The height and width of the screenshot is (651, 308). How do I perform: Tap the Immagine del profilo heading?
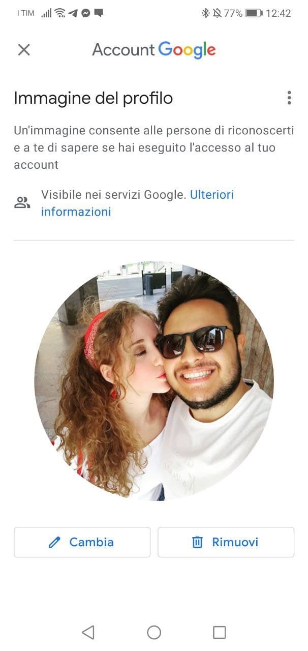point(94,98)
